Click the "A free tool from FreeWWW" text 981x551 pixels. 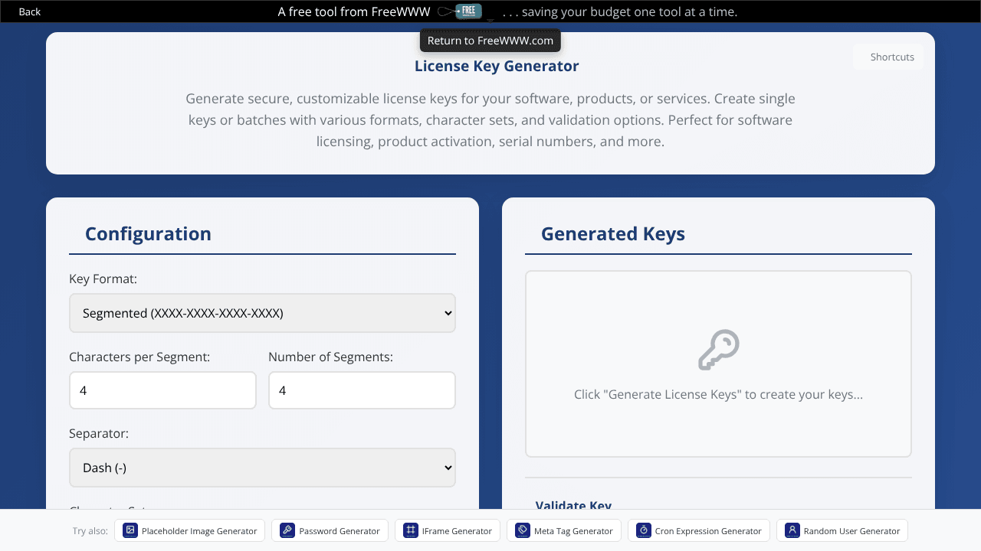[354, 11]
